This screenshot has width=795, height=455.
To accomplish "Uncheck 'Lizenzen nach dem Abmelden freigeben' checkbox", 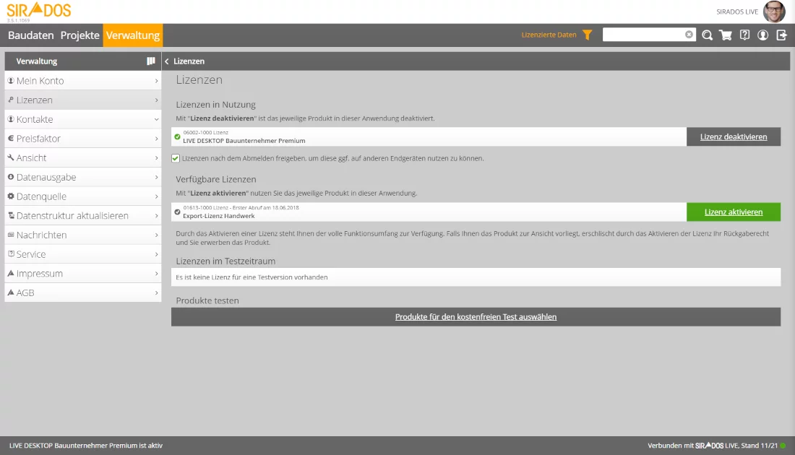I will tap(176, 158).
